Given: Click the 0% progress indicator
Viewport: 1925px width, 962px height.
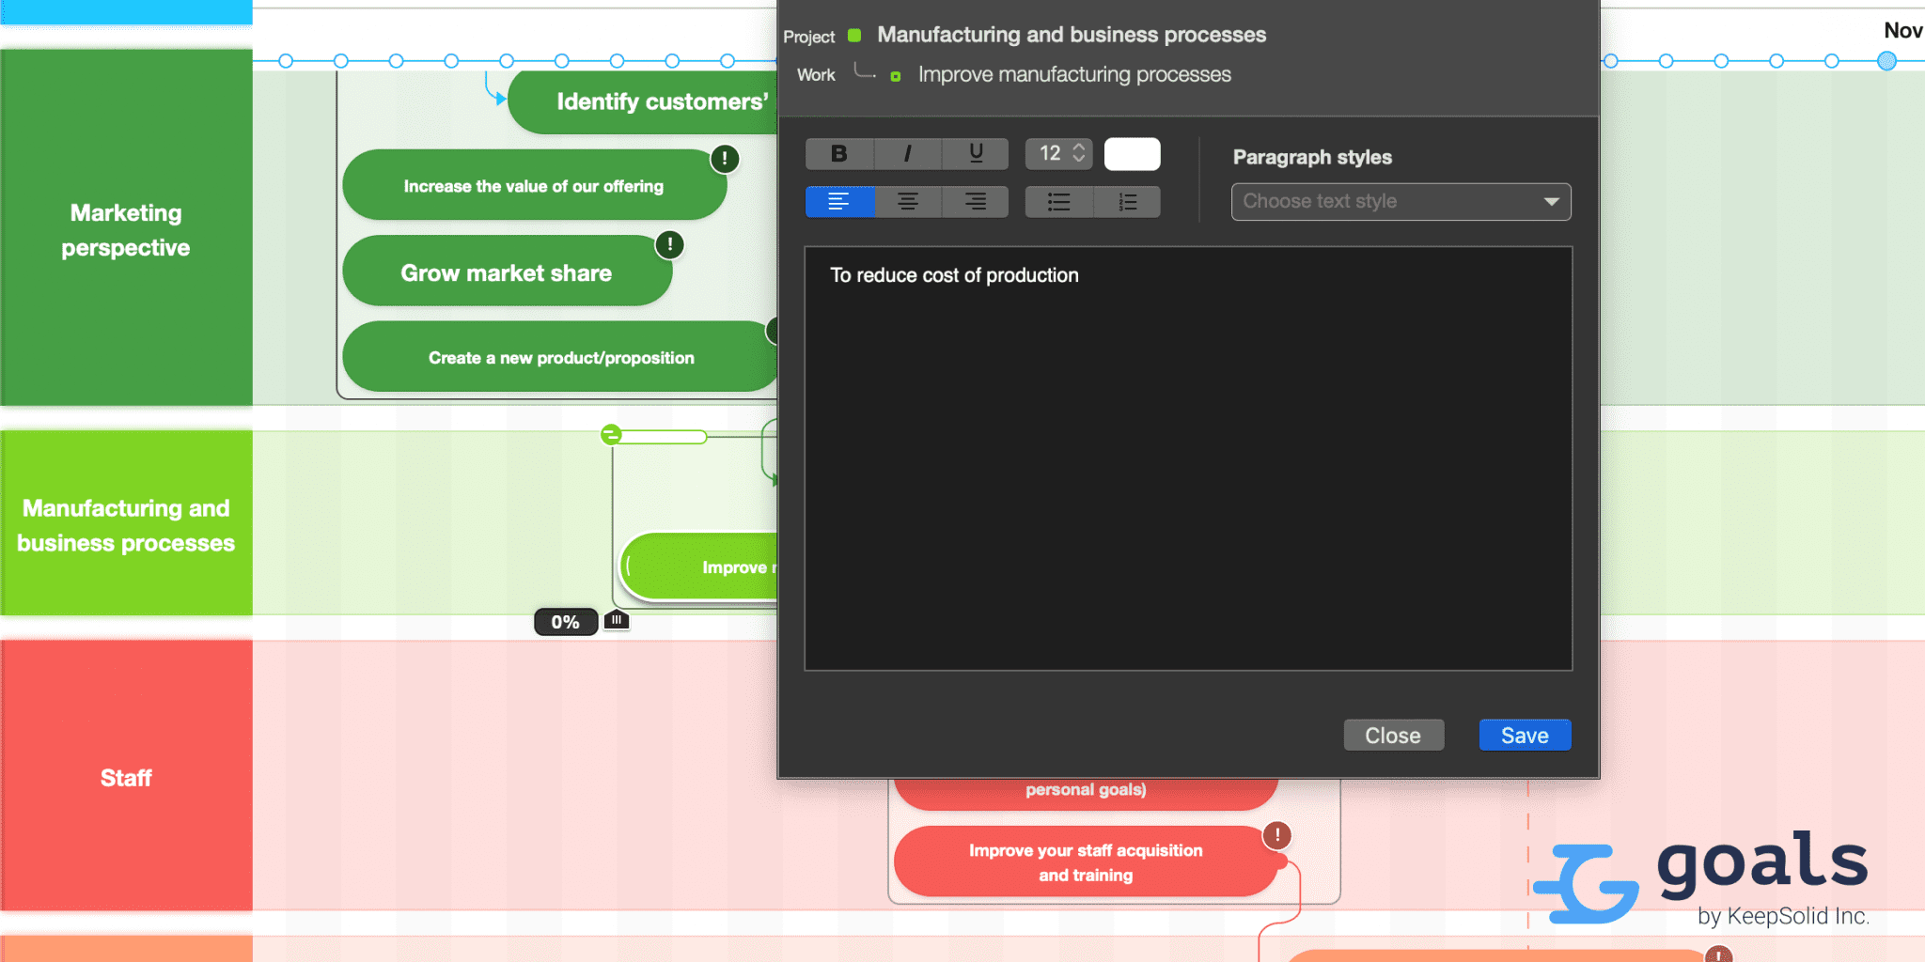Looking at the screenshot, I should click(x=566, y=622).
